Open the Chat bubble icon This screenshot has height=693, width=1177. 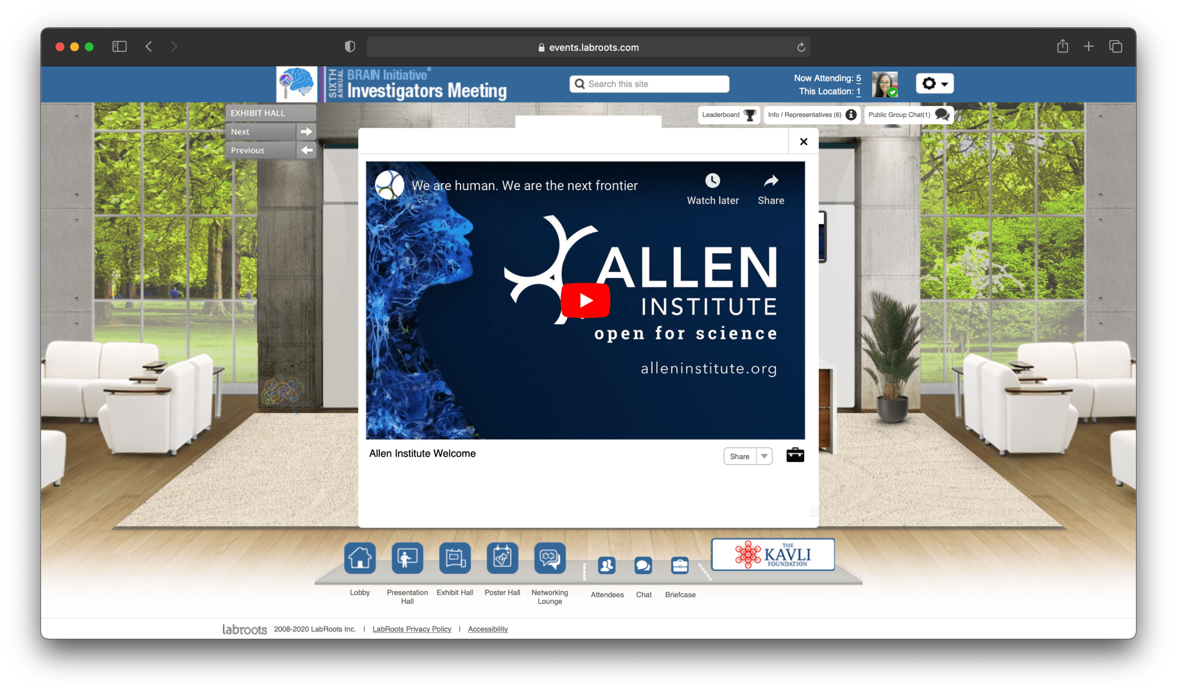(x=643, y=566)
